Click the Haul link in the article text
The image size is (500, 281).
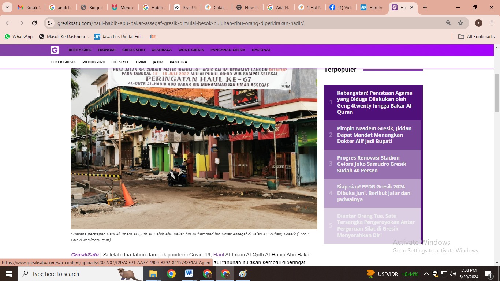[x=218, y=255]
